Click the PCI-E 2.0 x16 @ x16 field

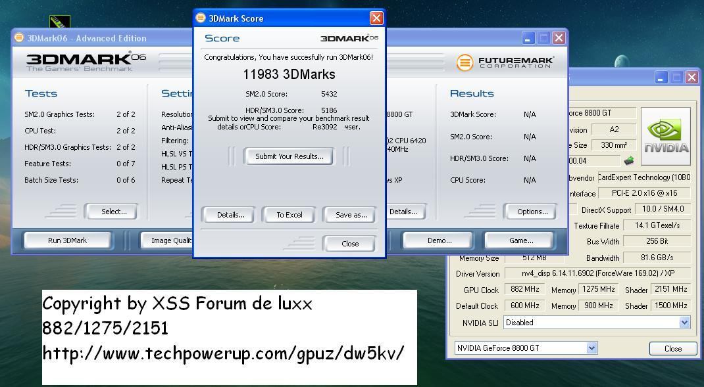tap(644, 193)
